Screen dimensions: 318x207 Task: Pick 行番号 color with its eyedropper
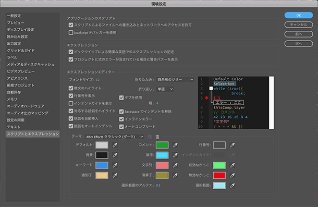click(x=232, y=145)
